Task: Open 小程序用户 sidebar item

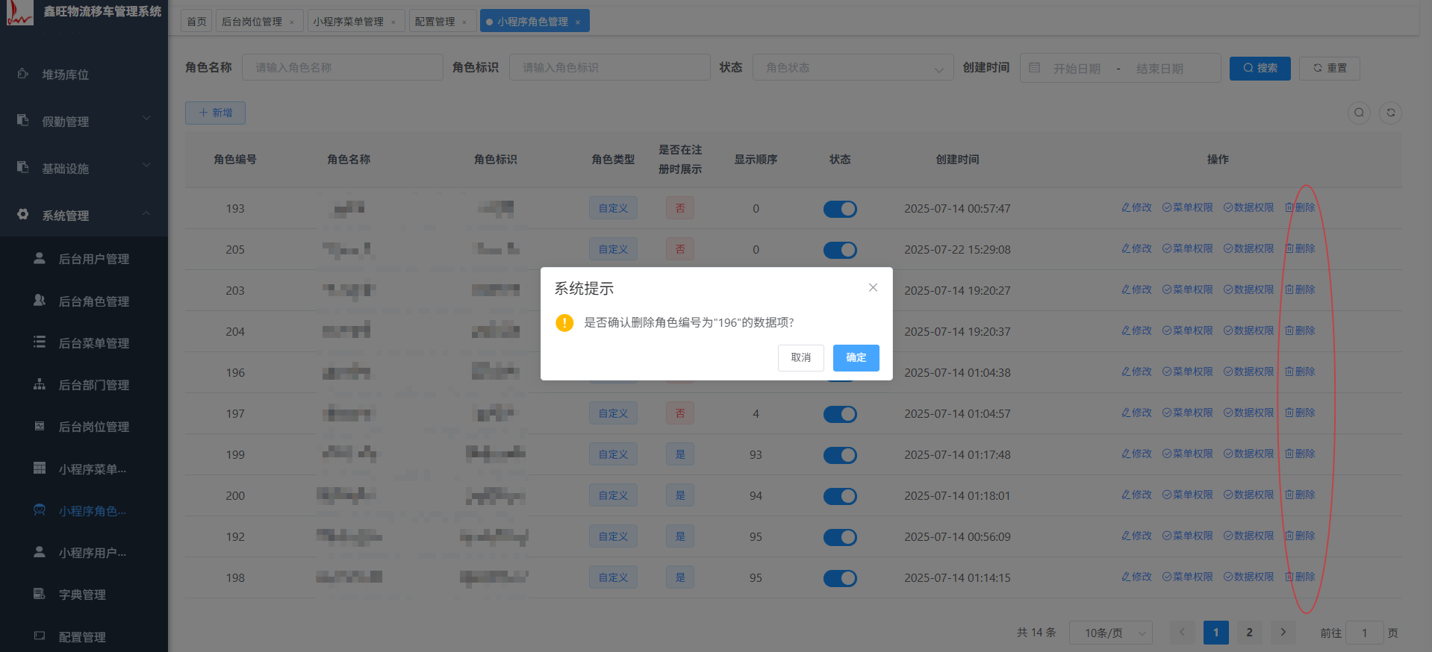Action: [x=84, y=552]
